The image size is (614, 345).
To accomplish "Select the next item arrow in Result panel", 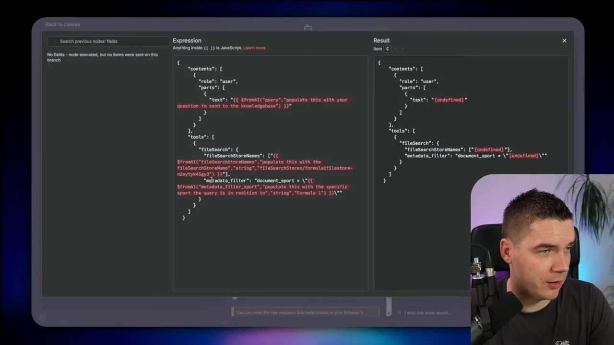I will tap(403, 48).
